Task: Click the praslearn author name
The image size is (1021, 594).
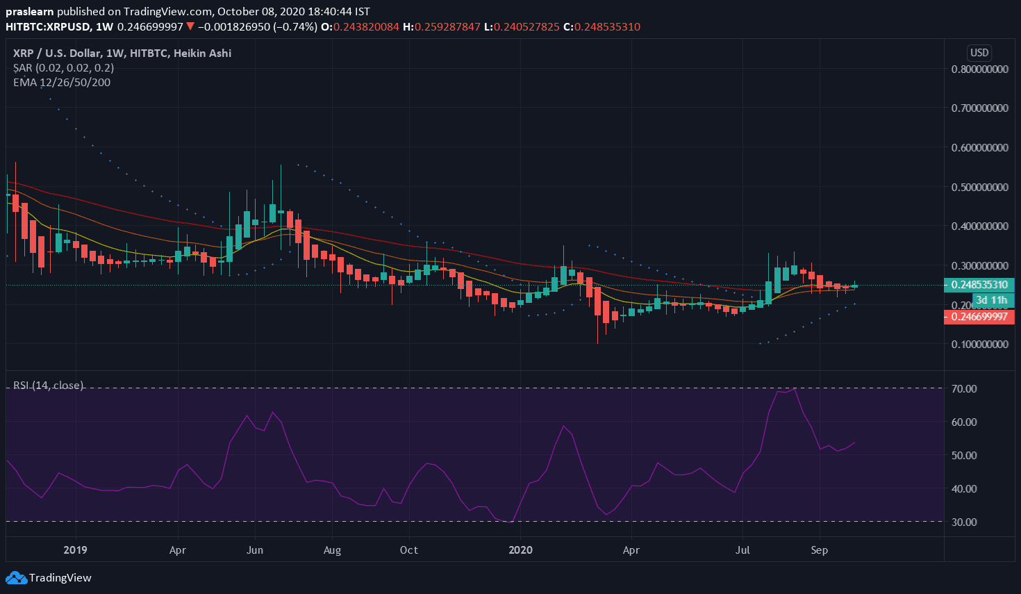Action: pos(29,11)
